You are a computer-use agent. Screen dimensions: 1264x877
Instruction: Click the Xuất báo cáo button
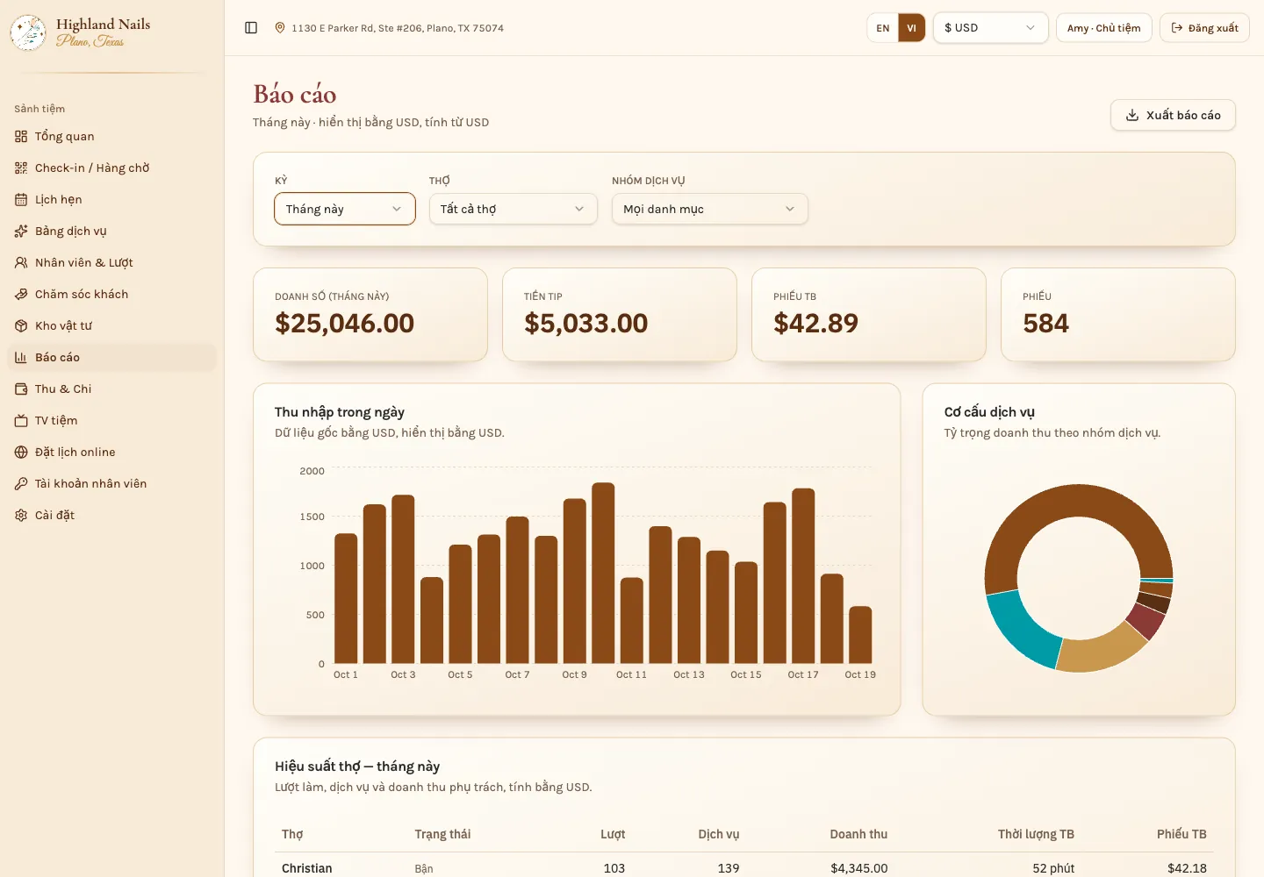click(x=1173, y=115)
